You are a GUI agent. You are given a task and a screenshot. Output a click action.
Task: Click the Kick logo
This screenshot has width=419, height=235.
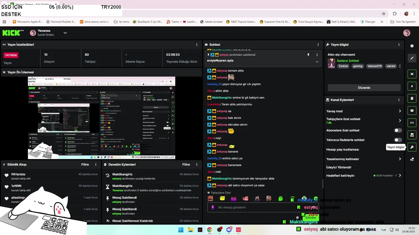(13, 33)
